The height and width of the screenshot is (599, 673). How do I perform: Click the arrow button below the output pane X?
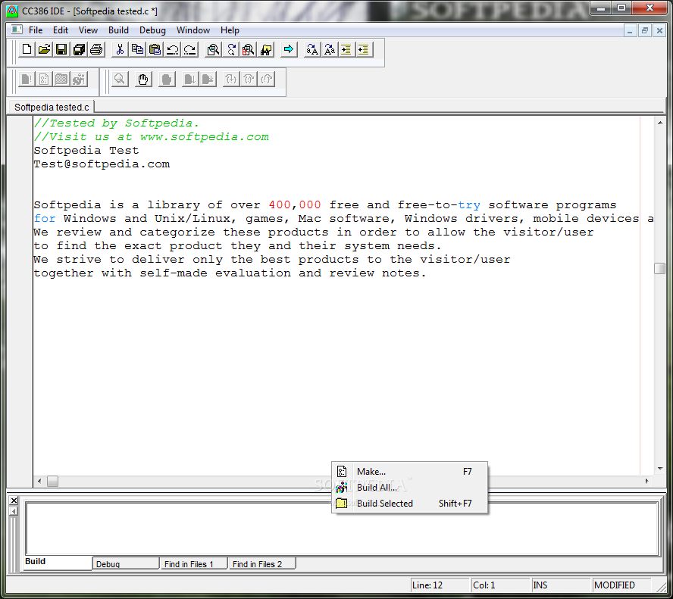(14, 511)
